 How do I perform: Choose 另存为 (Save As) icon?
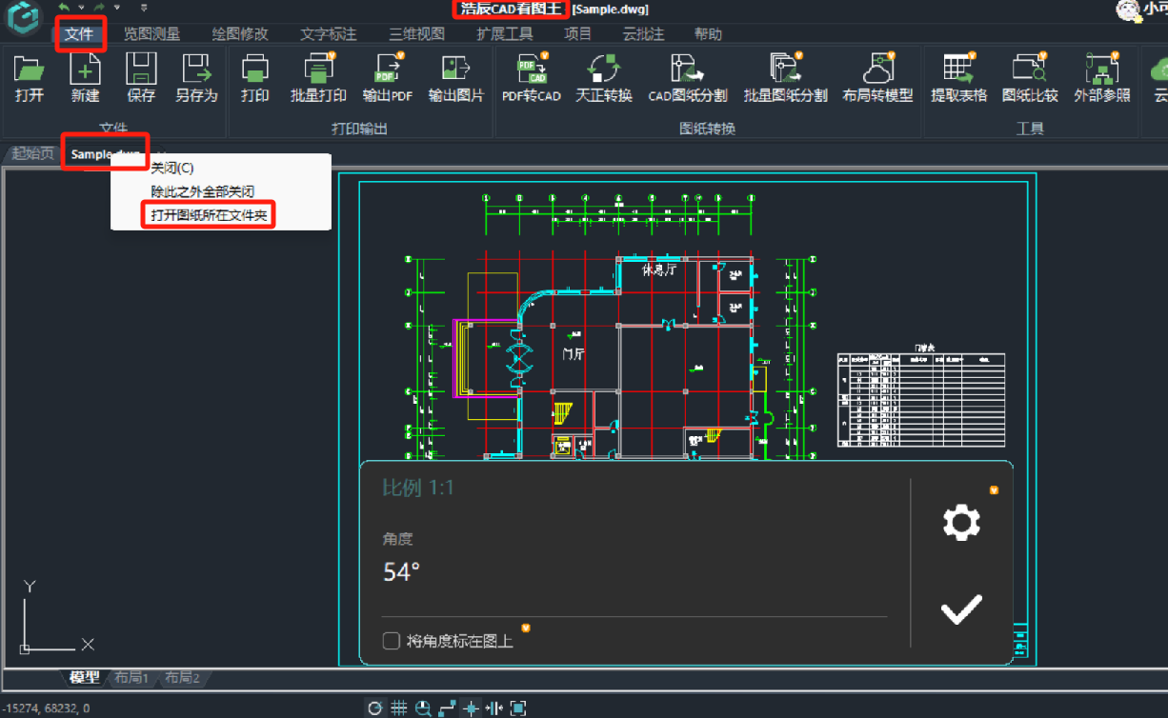196,70
